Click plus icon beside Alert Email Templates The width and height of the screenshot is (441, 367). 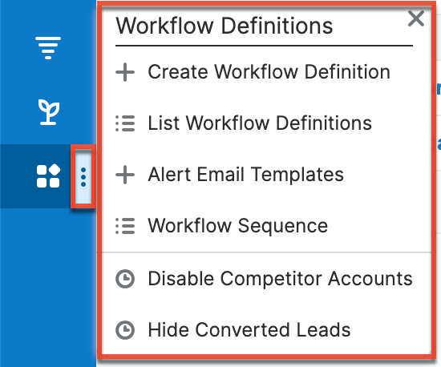(125, 175)
